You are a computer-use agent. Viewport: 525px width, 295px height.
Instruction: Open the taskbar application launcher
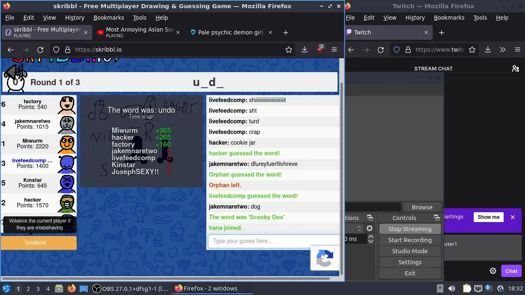6,288
